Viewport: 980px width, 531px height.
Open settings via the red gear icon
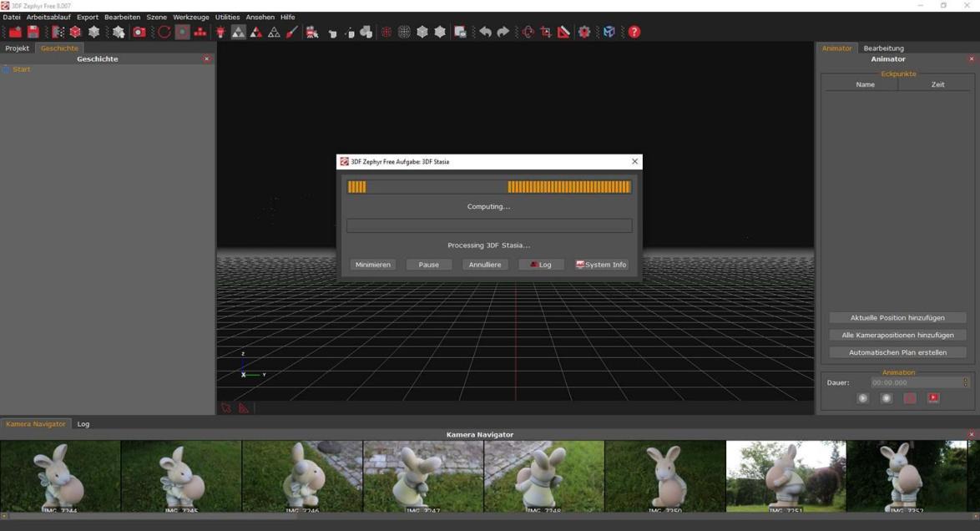pos(584,32)
